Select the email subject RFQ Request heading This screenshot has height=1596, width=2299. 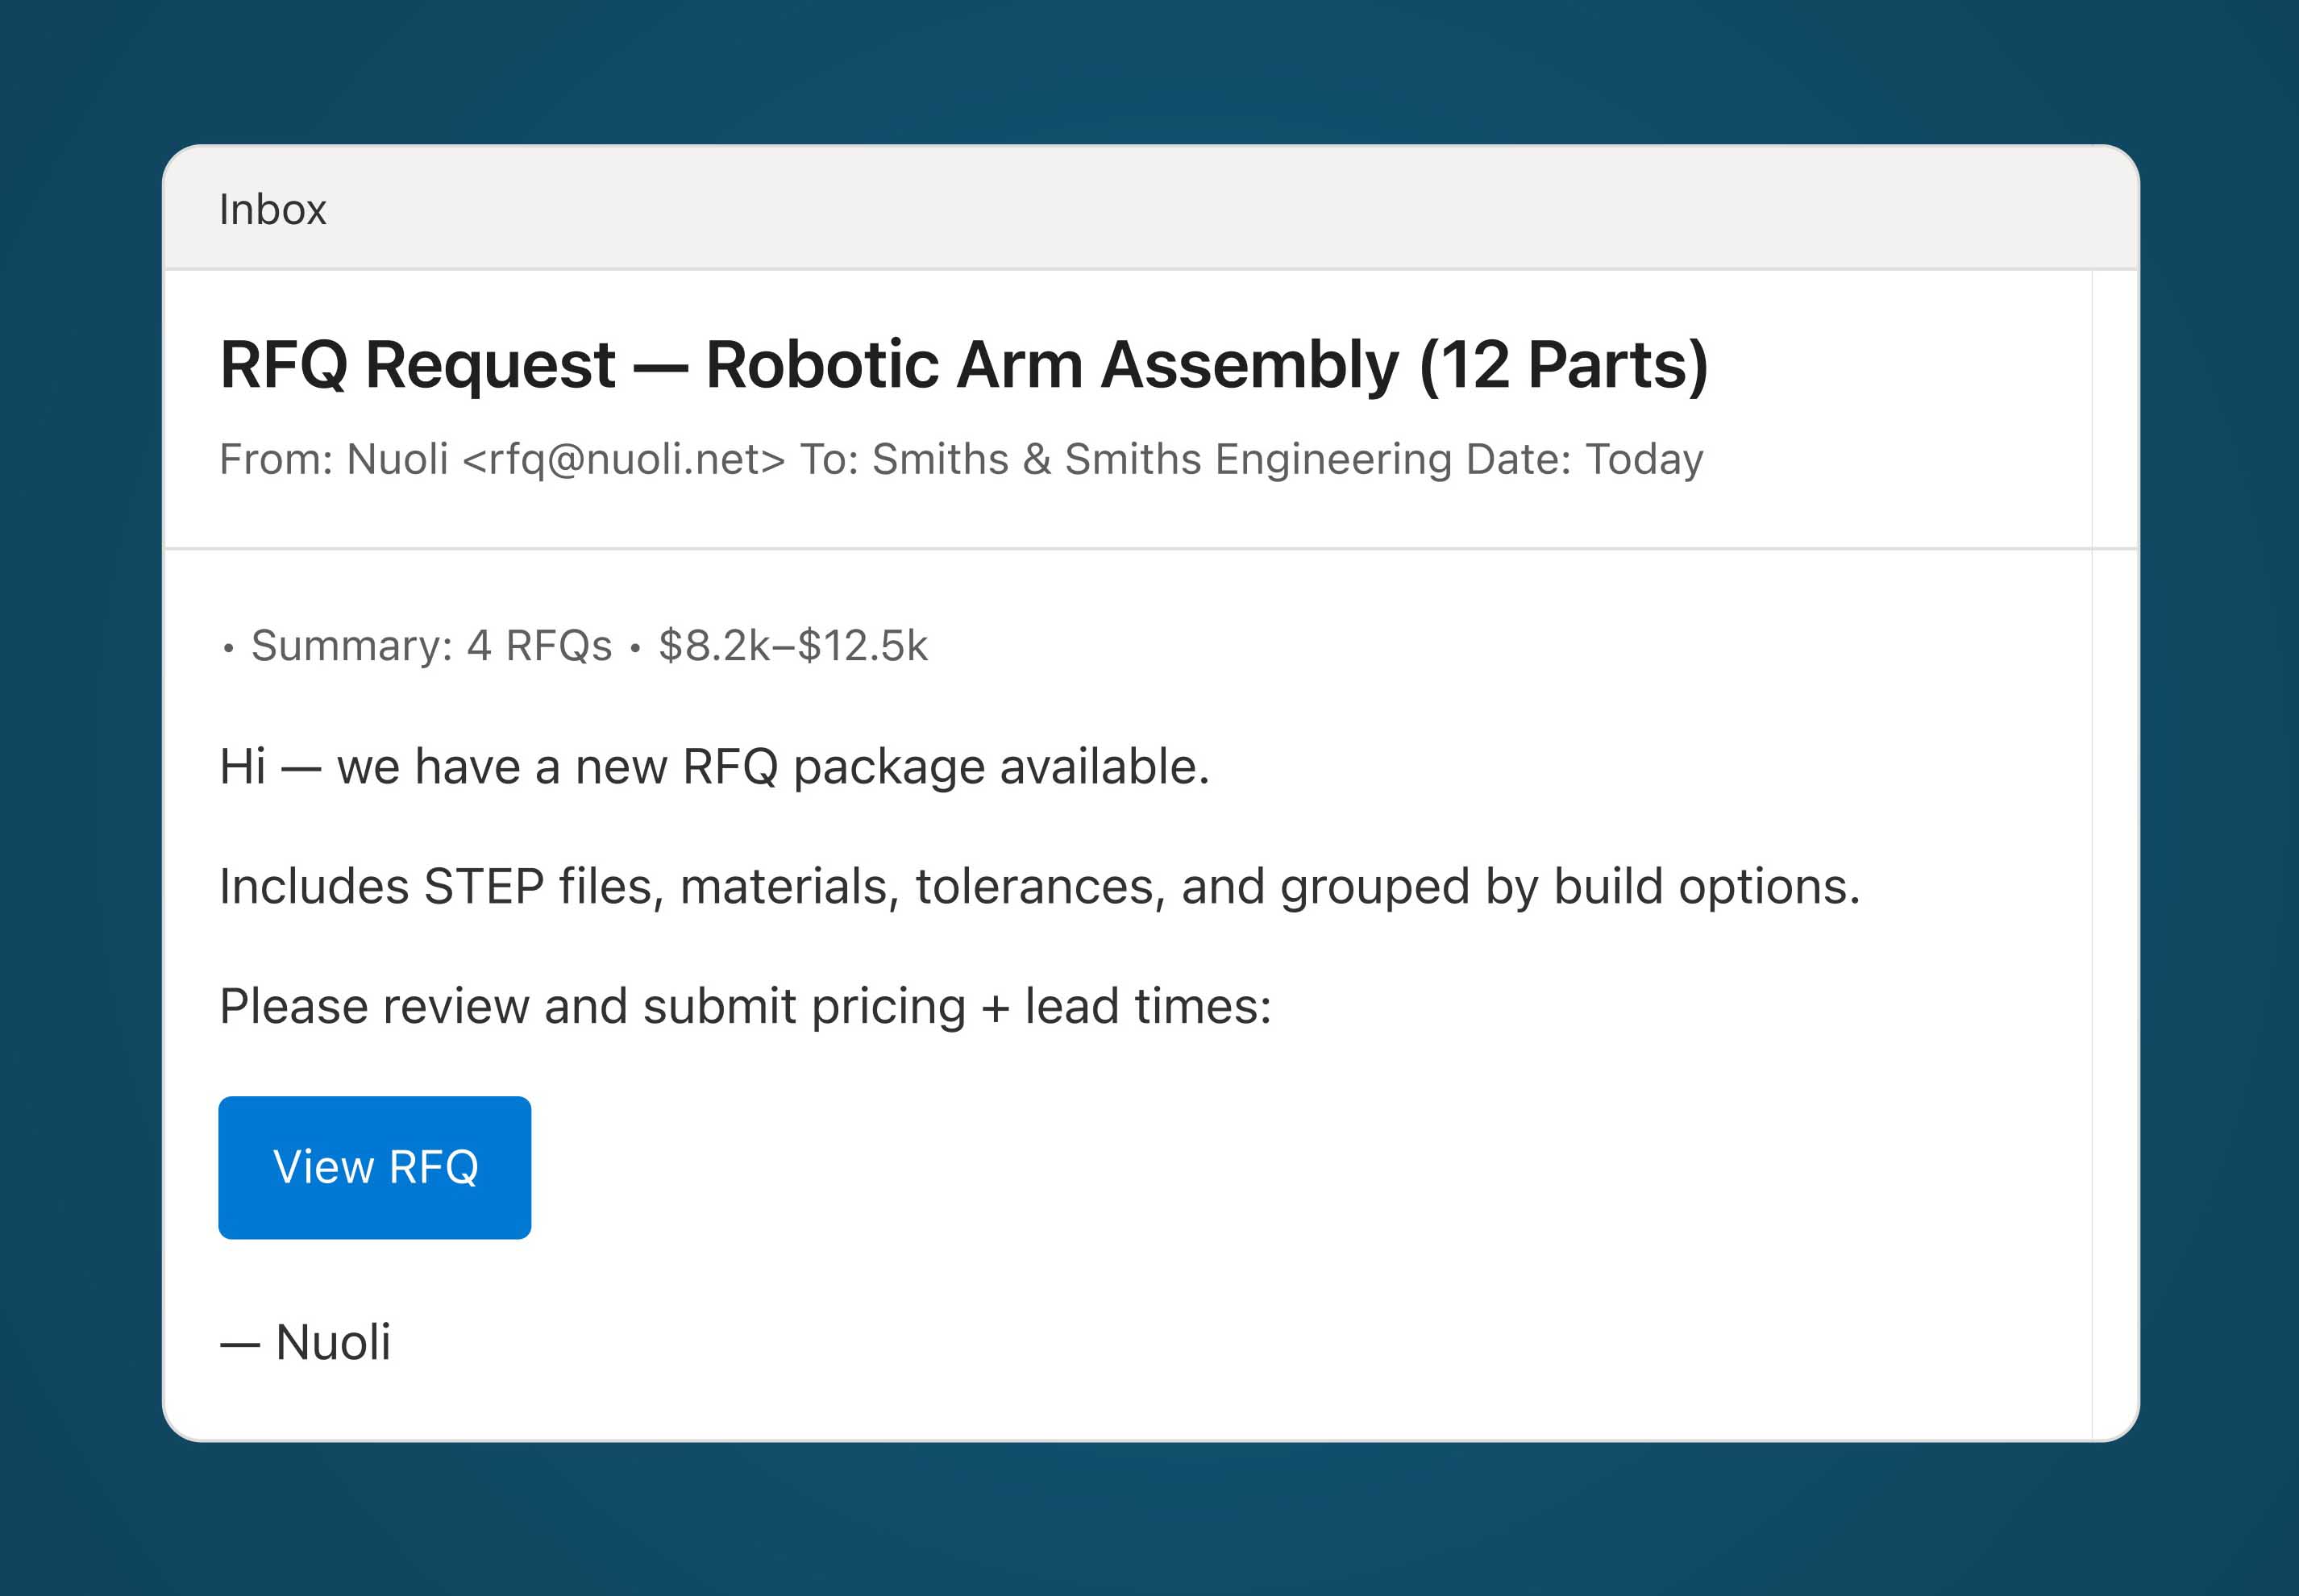(964, 364)
